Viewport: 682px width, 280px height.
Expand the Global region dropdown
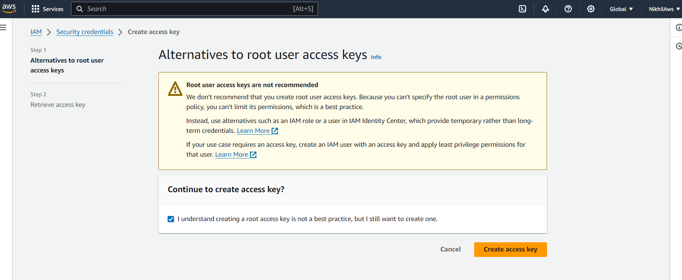pyautogui.click(x=621, y=9)
